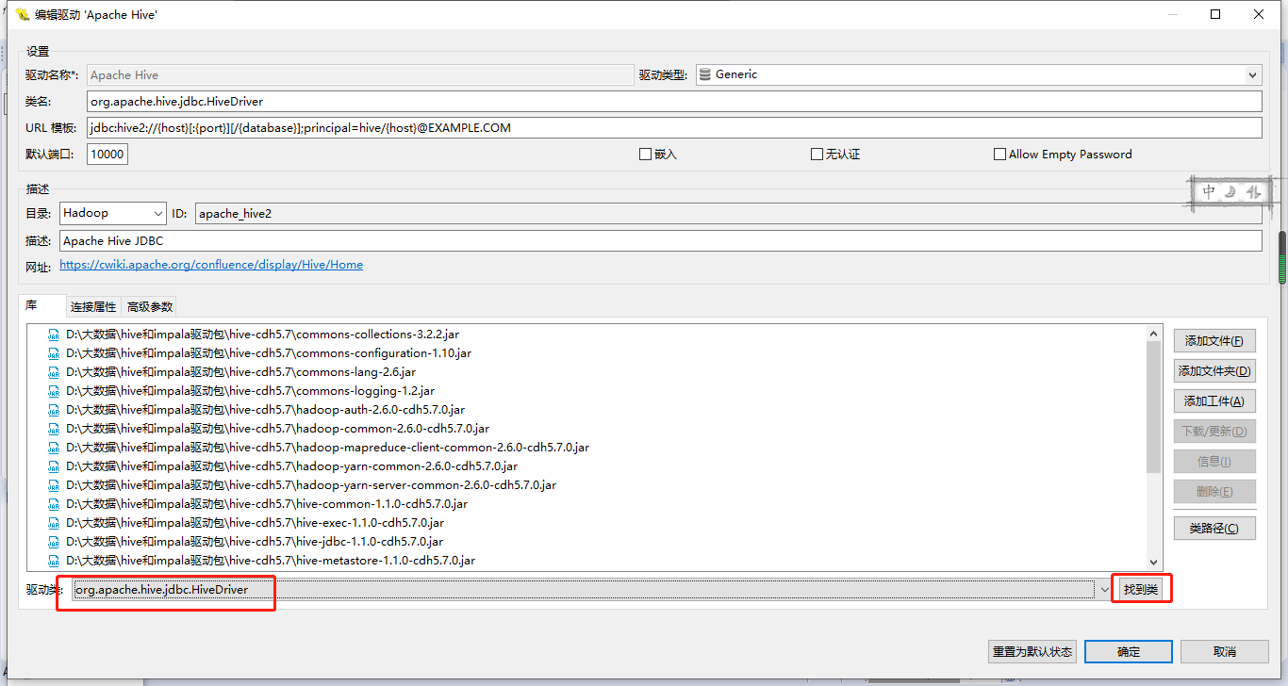Click the jar icon of commons-logging-1.2.jar
Viewport: 1288px width, 686px height.
(x=54, y=391)
